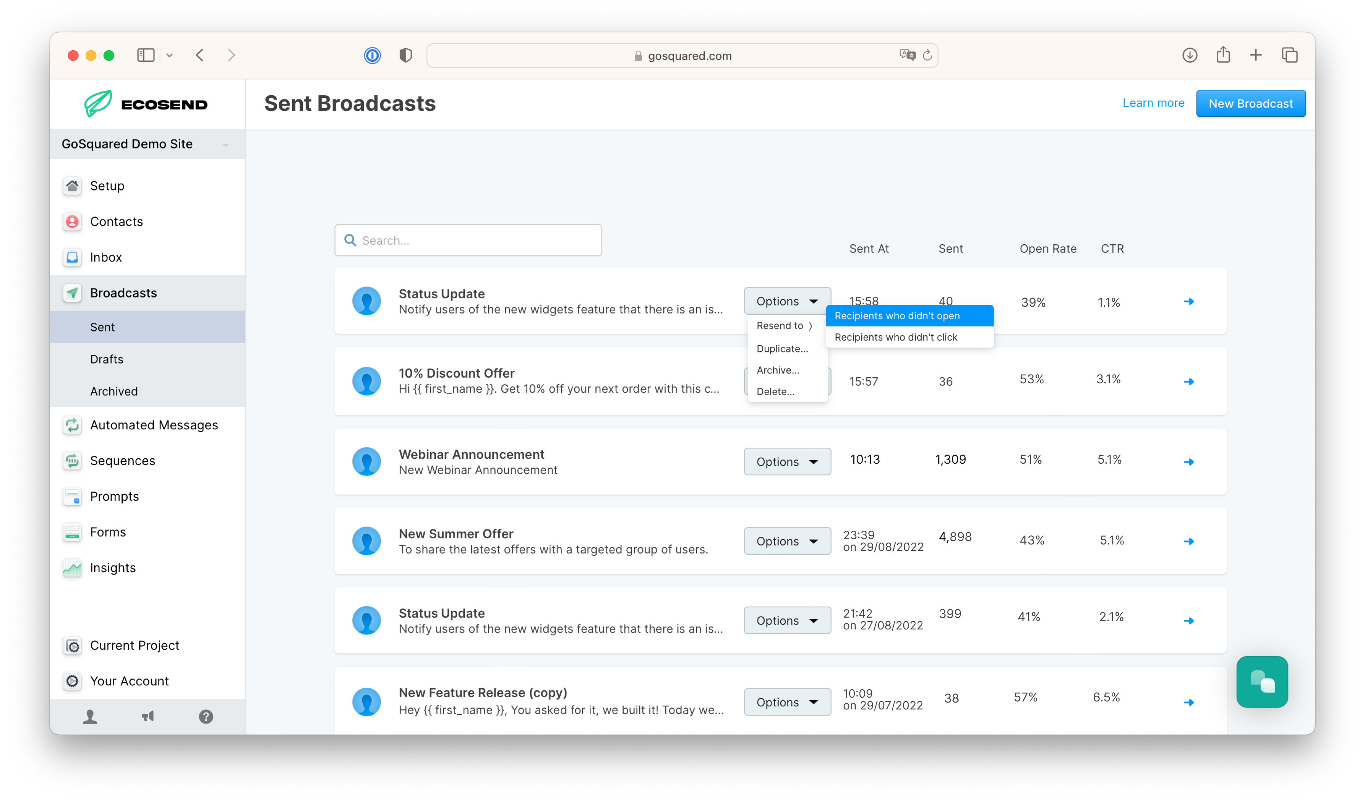The image size is (1365, 799).
Task: Click the user profile icon in sidebar footer
Action: pos(90,717)
